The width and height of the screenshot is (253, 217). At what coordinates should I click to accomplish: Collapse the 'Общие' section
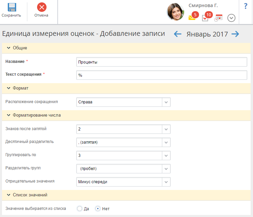[9, 48]
